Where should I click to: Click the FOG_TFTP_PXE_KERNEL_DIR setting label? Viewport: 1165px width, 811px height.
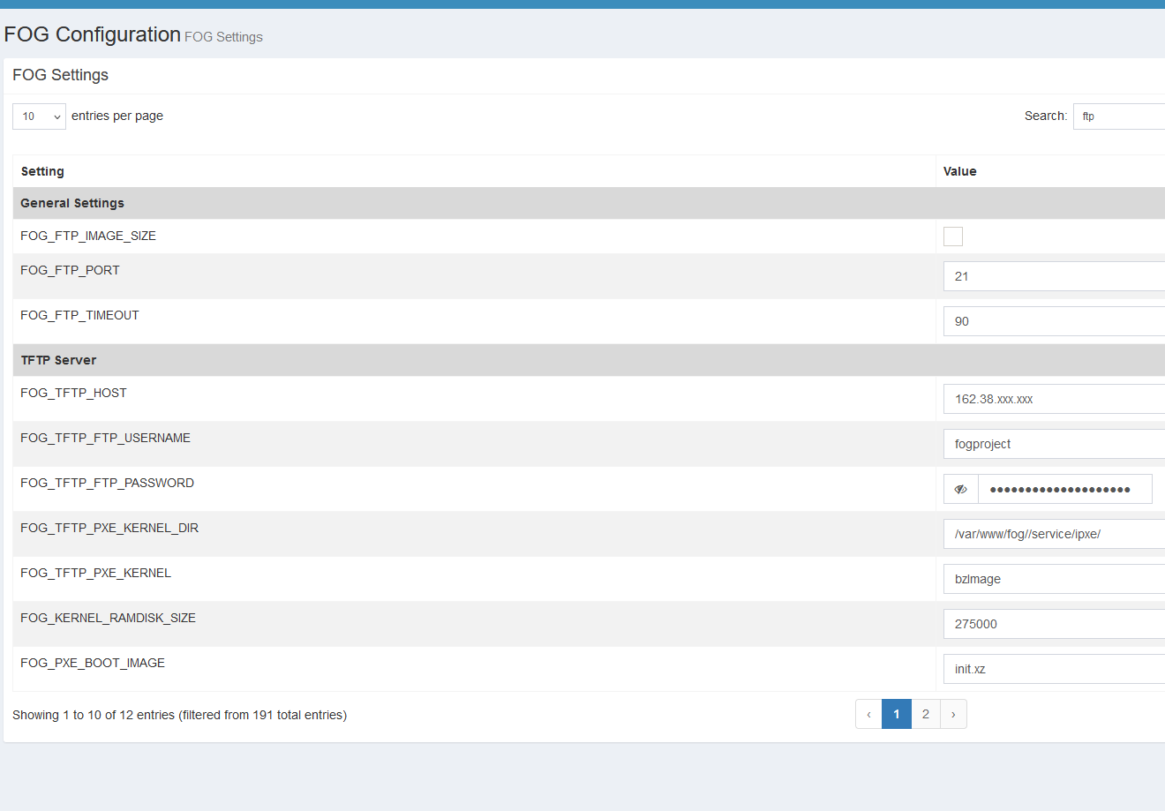pos(109,528)
